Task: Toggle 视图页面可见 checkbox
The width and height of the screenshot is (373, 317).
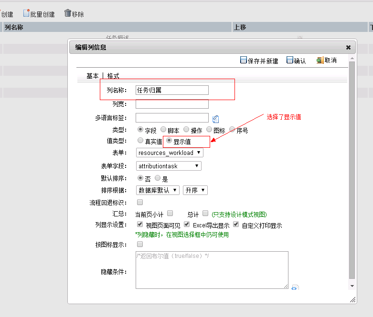Action: click(140, 224)
